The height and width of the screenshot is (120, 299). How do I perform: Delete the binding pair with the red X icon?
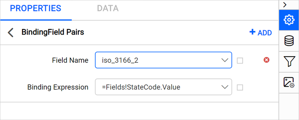point(266,60)
